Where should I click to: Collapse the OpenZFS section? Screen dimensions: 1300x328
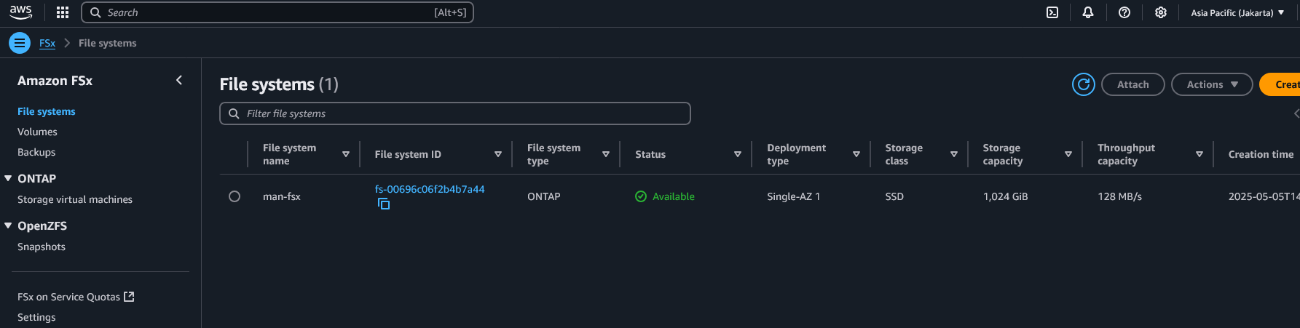tap(8, 225)
